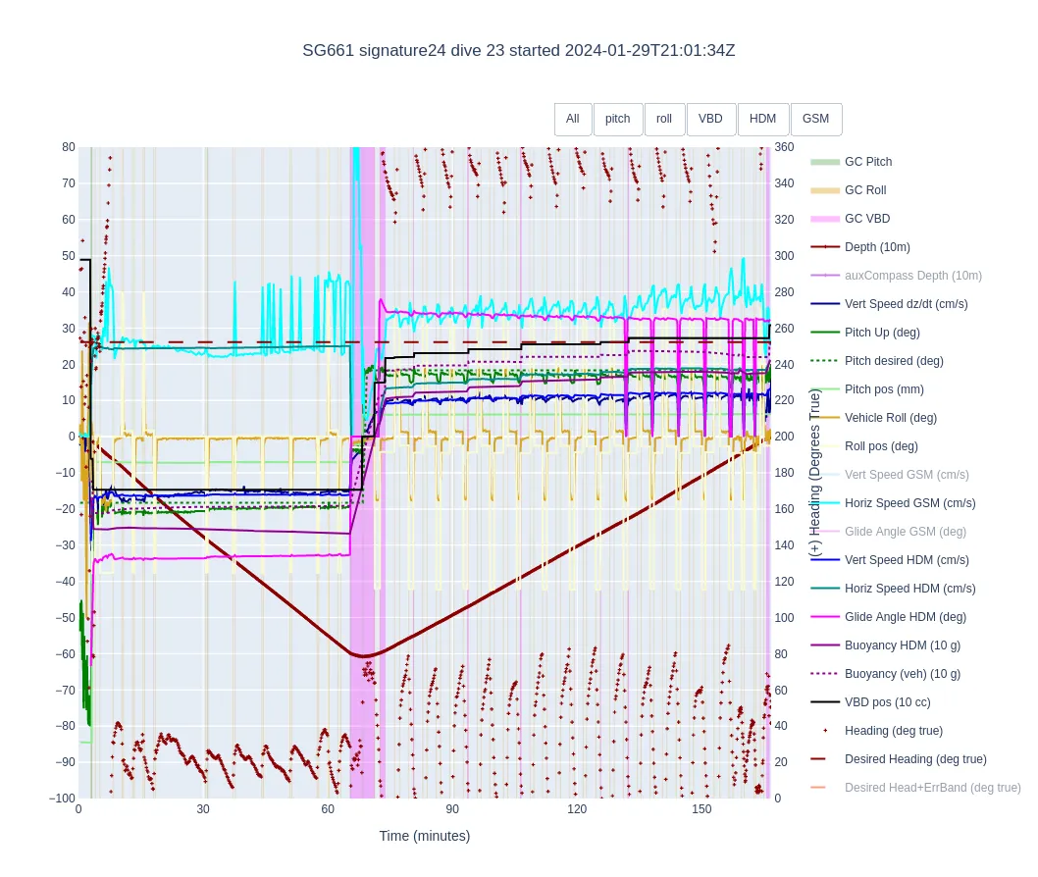Toggle Glide Angle HDM (deg) trace
1038x877 pixels.
tap(889, 618)
